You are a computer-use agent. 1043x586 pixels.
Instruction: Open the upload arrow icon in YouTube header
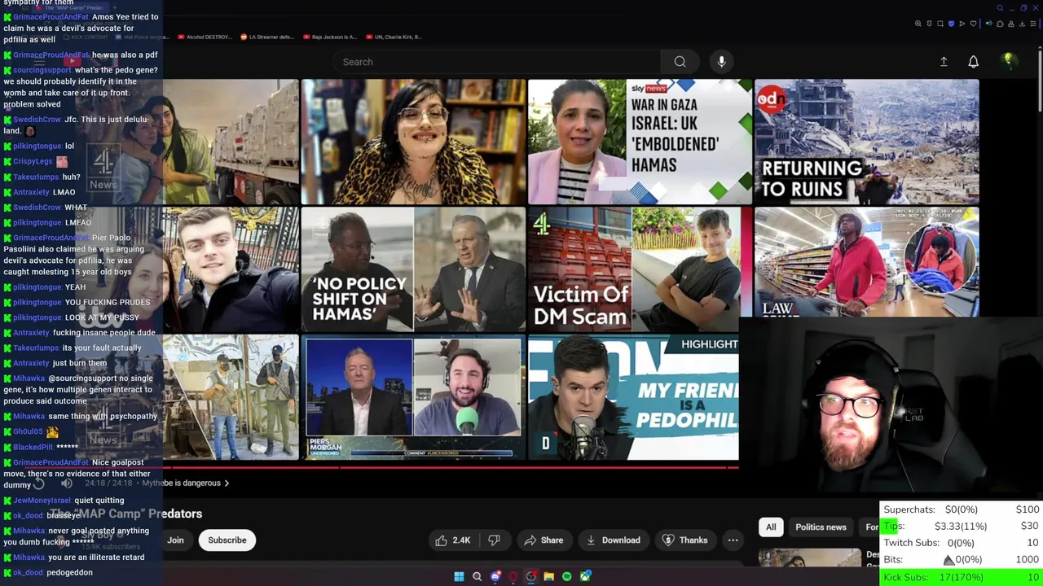coord(944,62)
